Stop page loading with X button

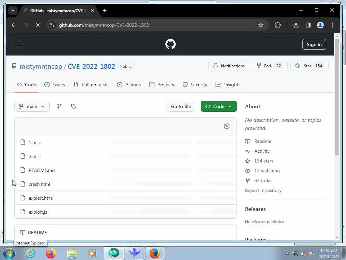(38, 25)
